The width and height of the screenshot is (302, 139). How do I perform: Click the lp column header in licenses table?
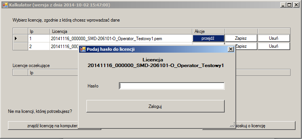point(39,31)
